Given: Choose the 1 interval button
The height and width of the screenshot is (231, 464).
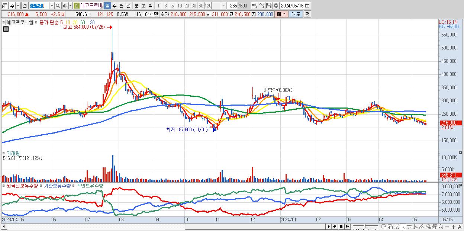Looking at the screenshot, I should pyautogui.click(x=158, y=6).
